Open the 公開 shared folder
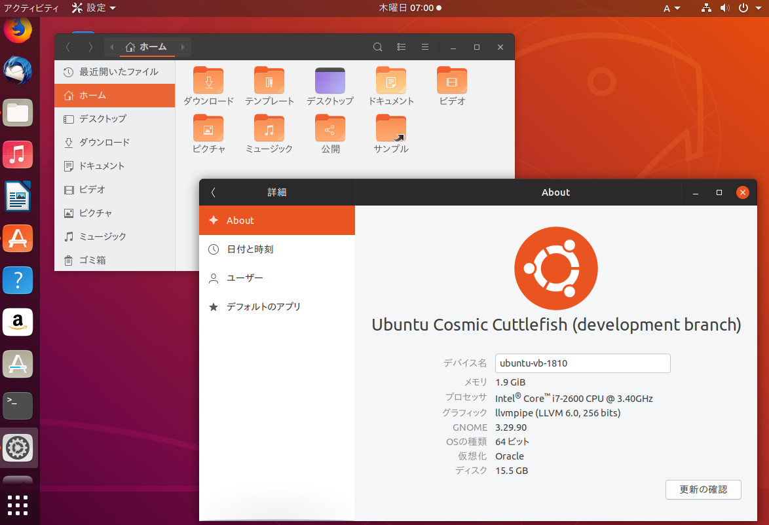Screen dimensions: 769x525 coord(330,134)
